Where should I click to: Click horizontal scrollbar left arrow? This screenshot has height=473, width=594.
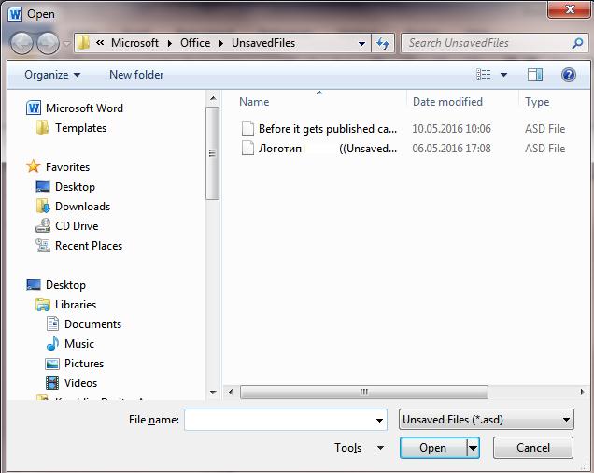(231, 392)
